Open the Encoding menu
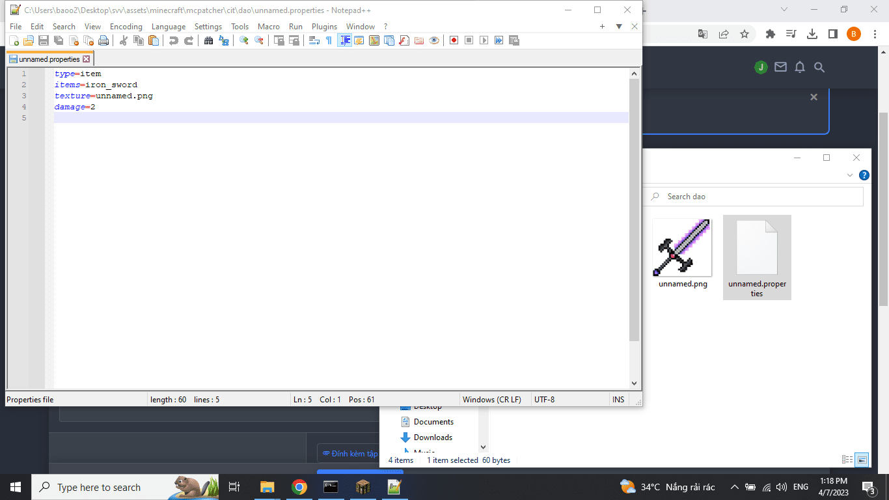Screen dimensions: 889x500 point(126,27)
